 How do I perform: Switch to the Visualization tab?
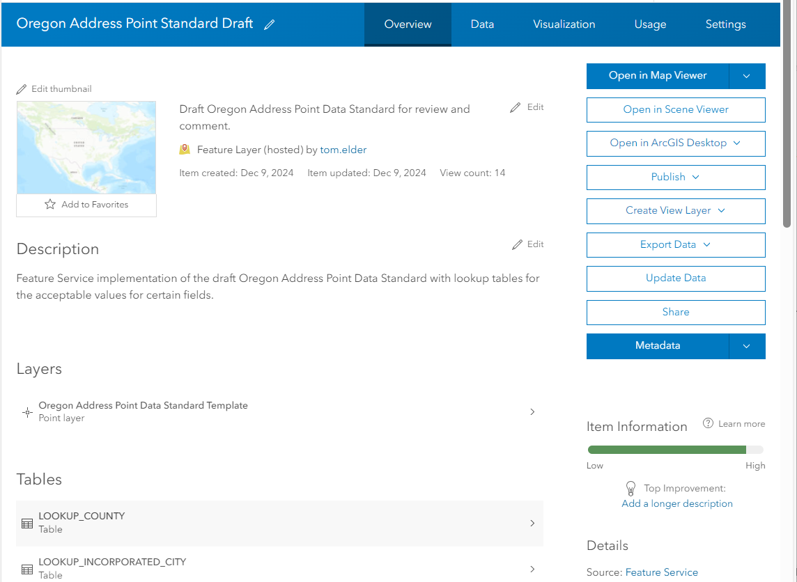(x=564, y=24)
